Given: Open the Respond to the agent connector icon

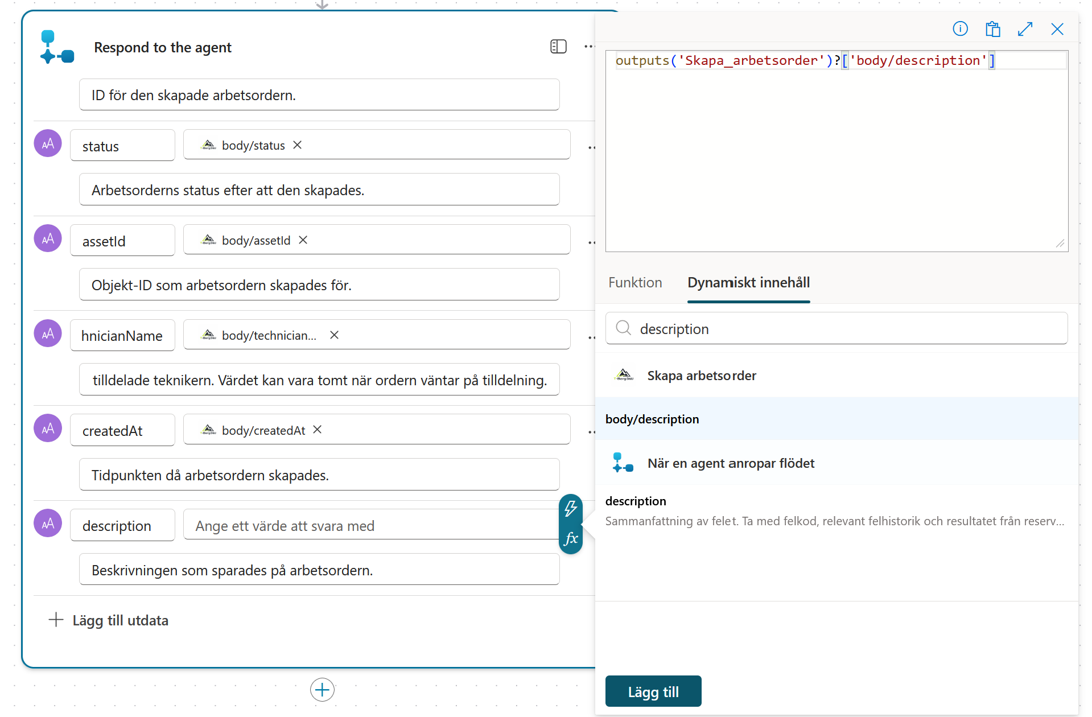Looking at the screenshot, I should tap(57, 47).
